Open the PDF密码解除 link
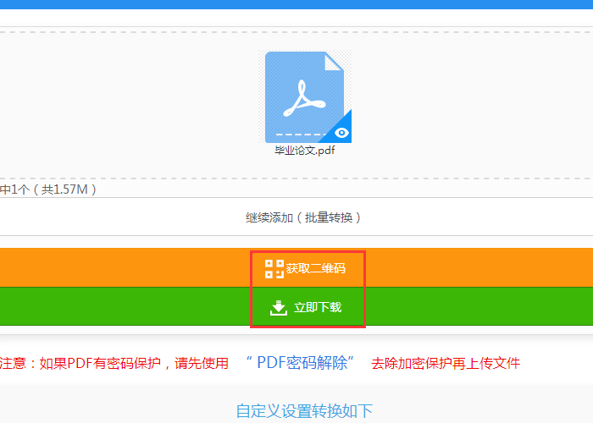The height and width of the screenshot is (423, 593). pyautogui.click(x=300, y=363)
